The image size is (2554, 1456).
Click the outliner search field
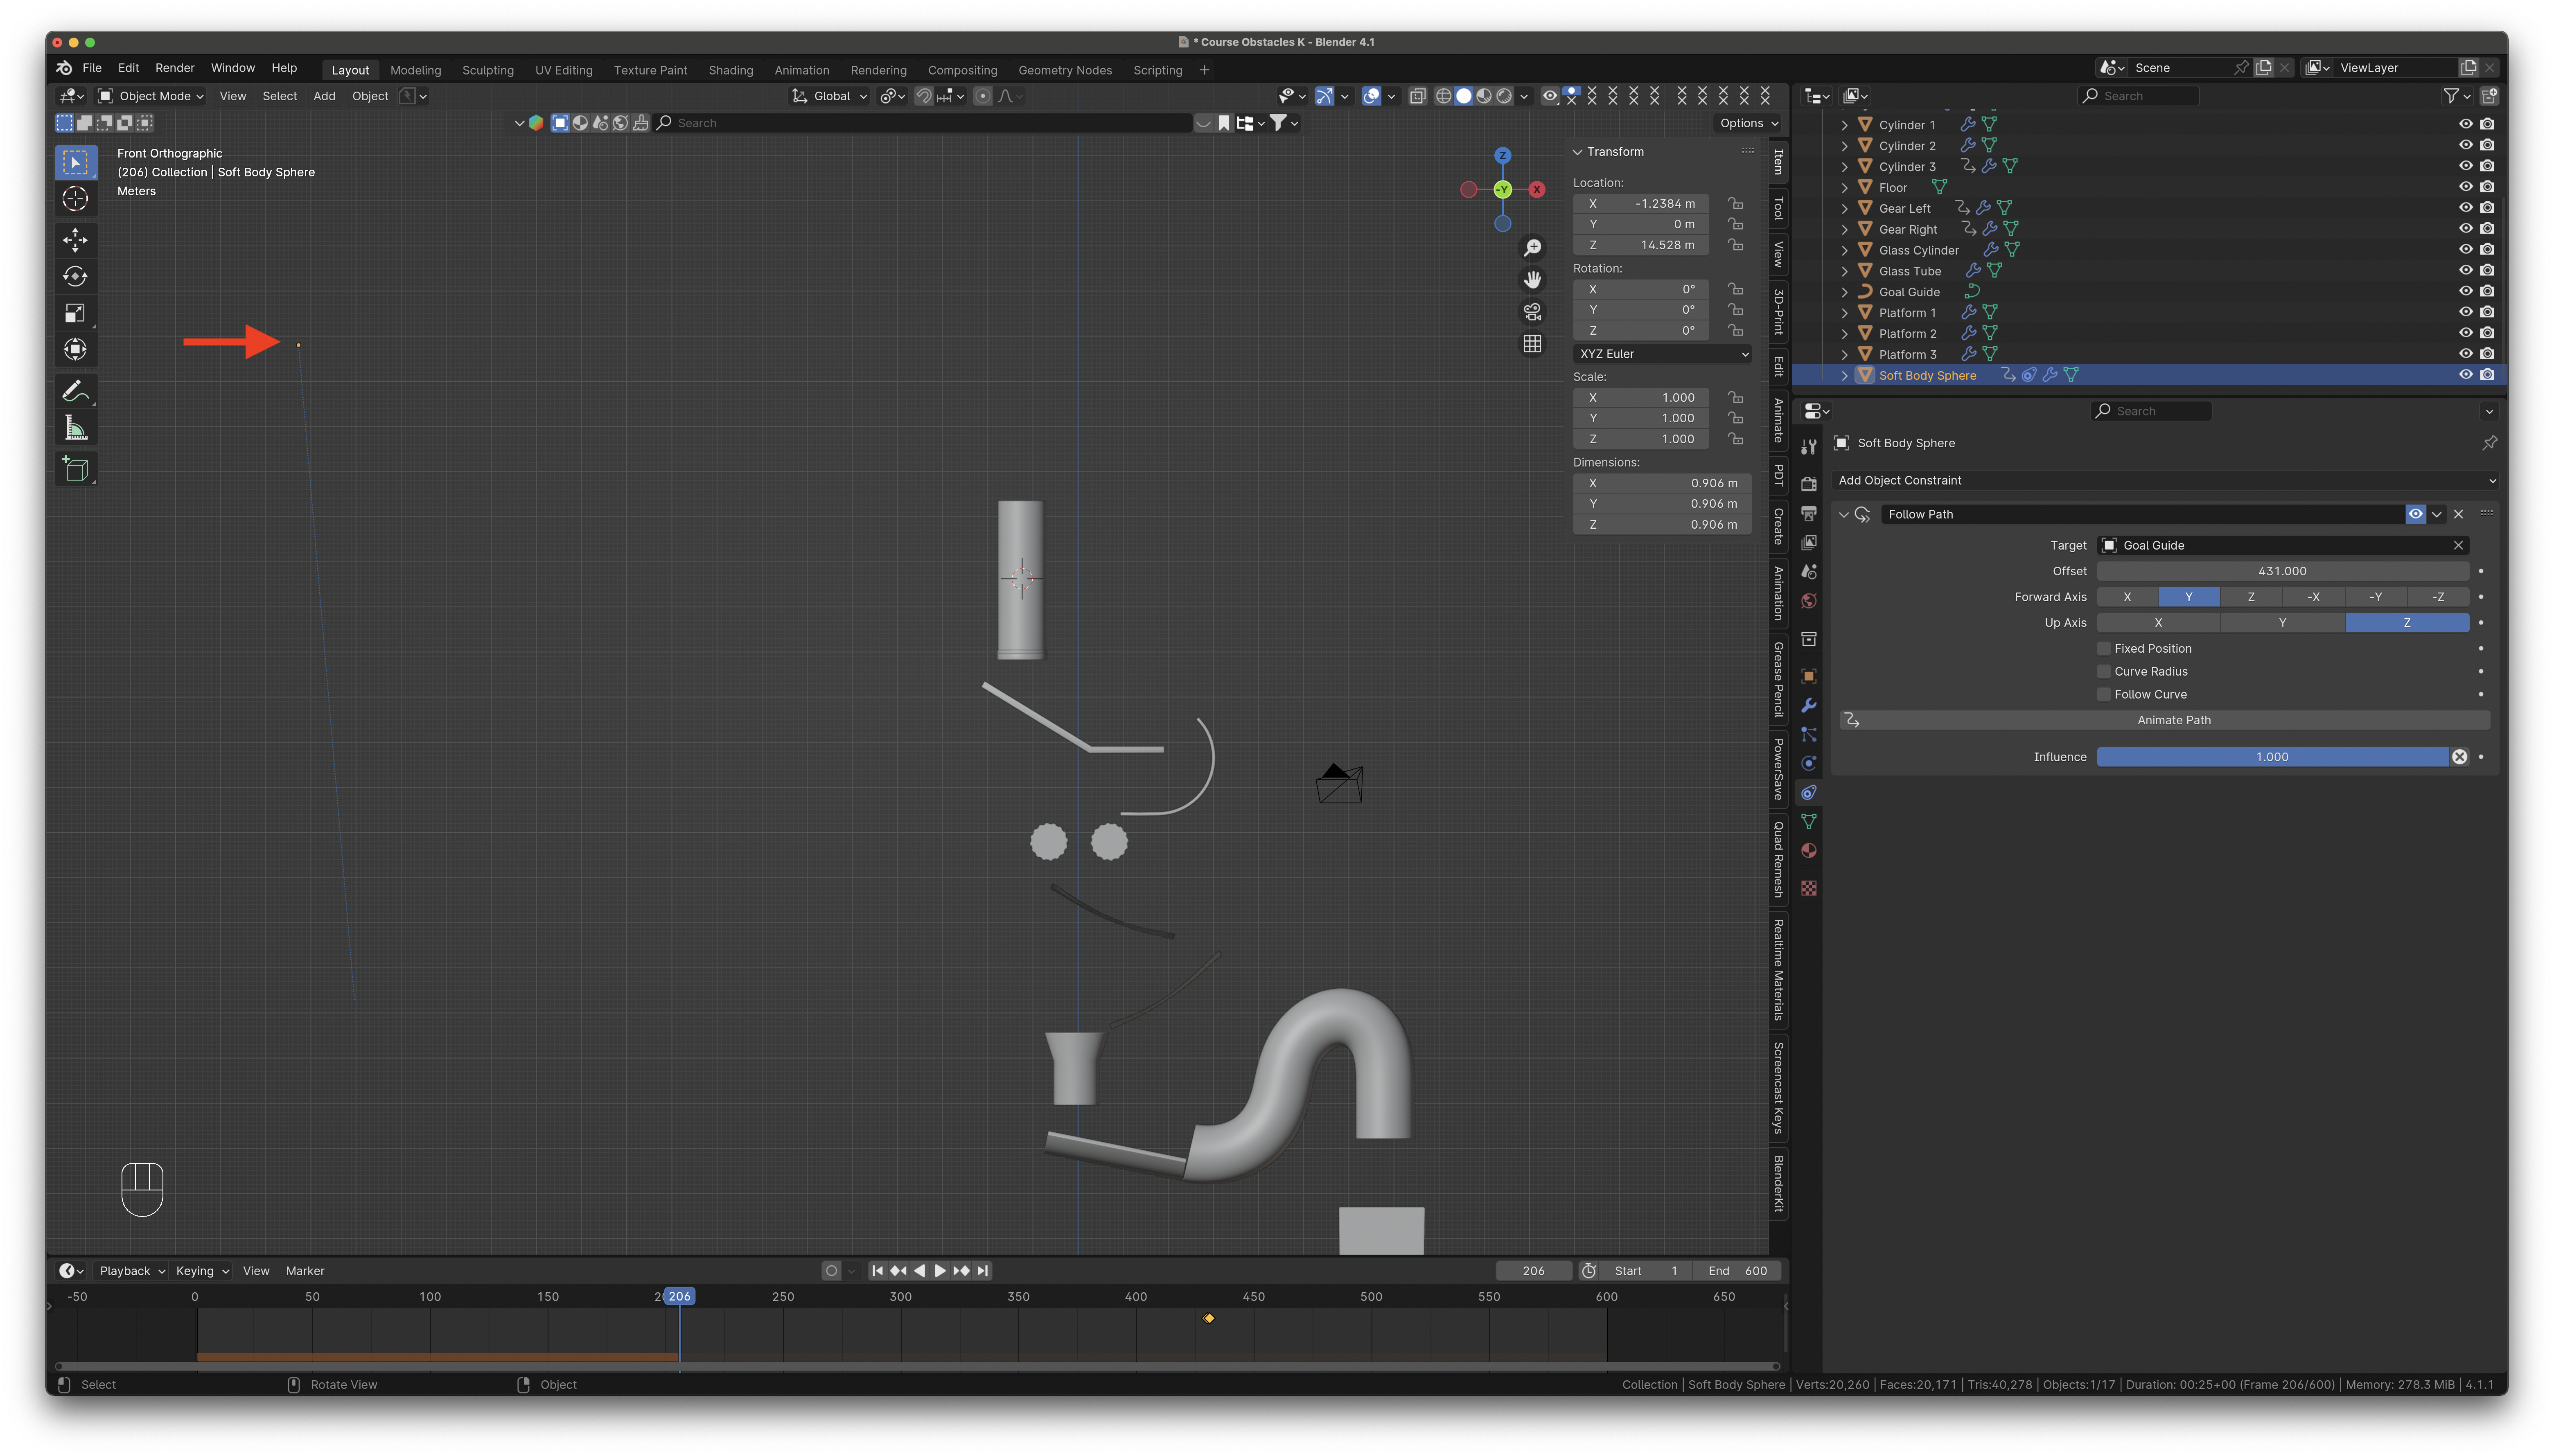2138,96
